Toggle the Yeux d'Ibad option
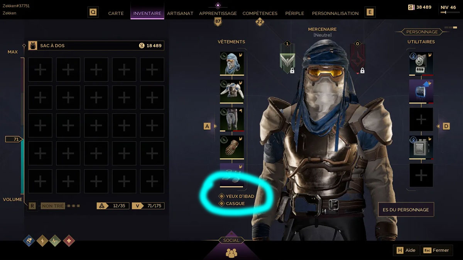This screenshot has width=463, height=260. pyautogui.click(x=237, y=196)
